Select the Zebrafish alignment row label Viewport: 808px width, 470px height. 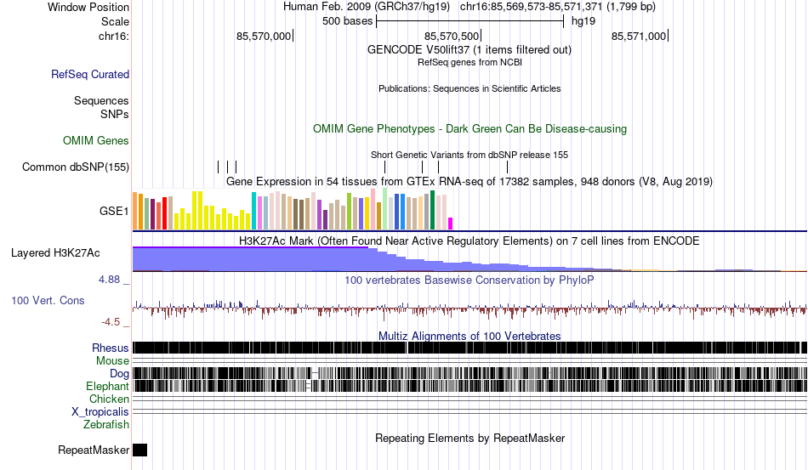106,425
